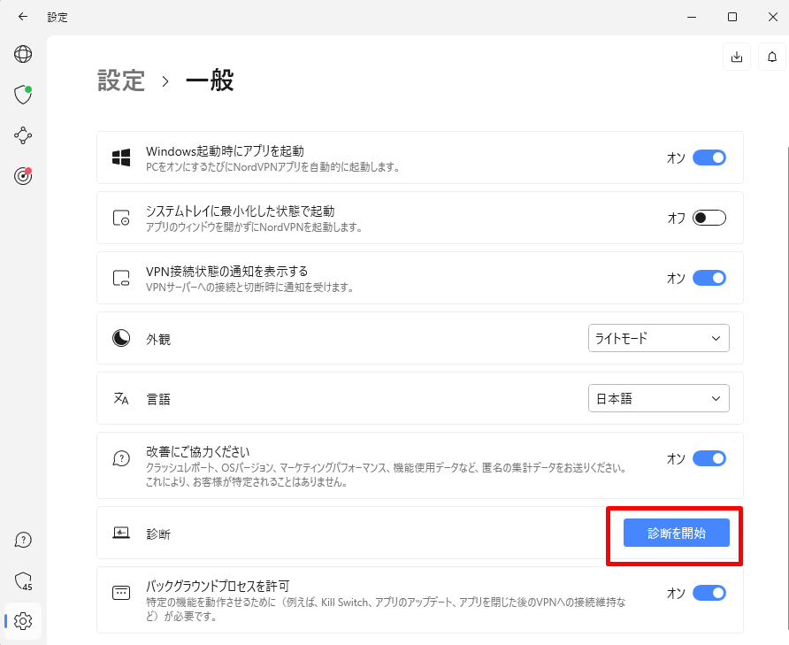Viewport: 789px width, 645px height.
Task: Open the target radar sidebar icon
Action: [23, 176]
